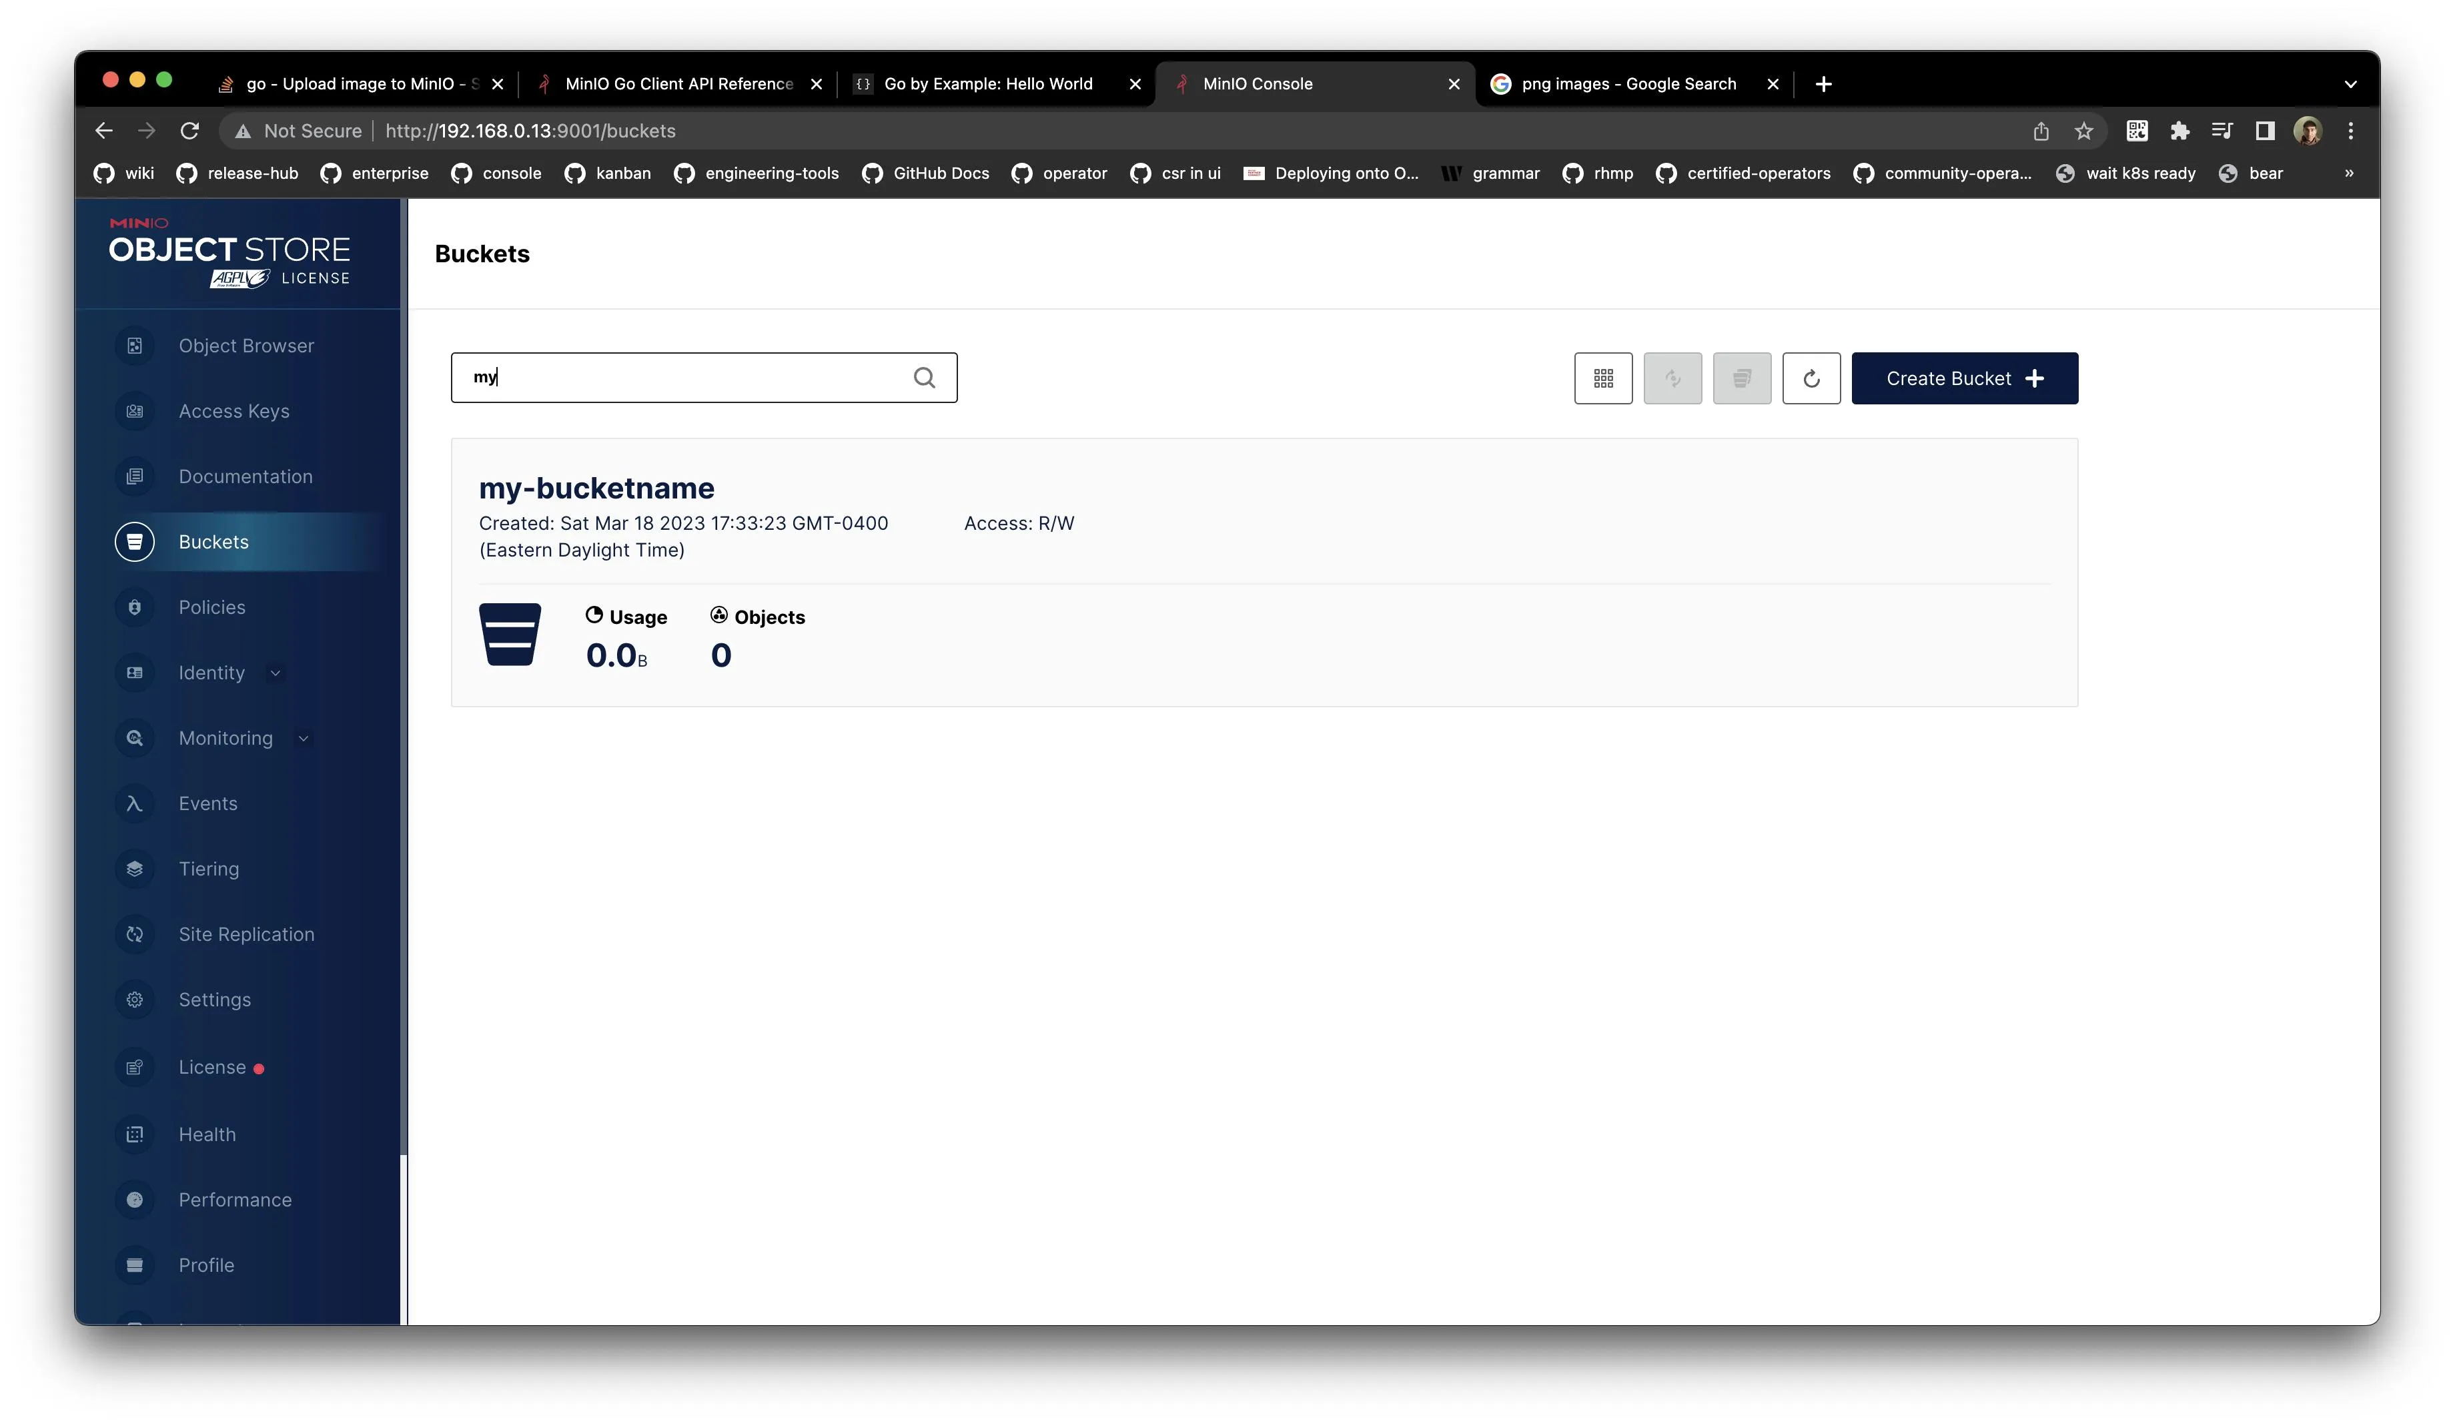2455x1424 pixels.
Task: Open Object Browser from sidebar
Action: [x=246, y=346]
